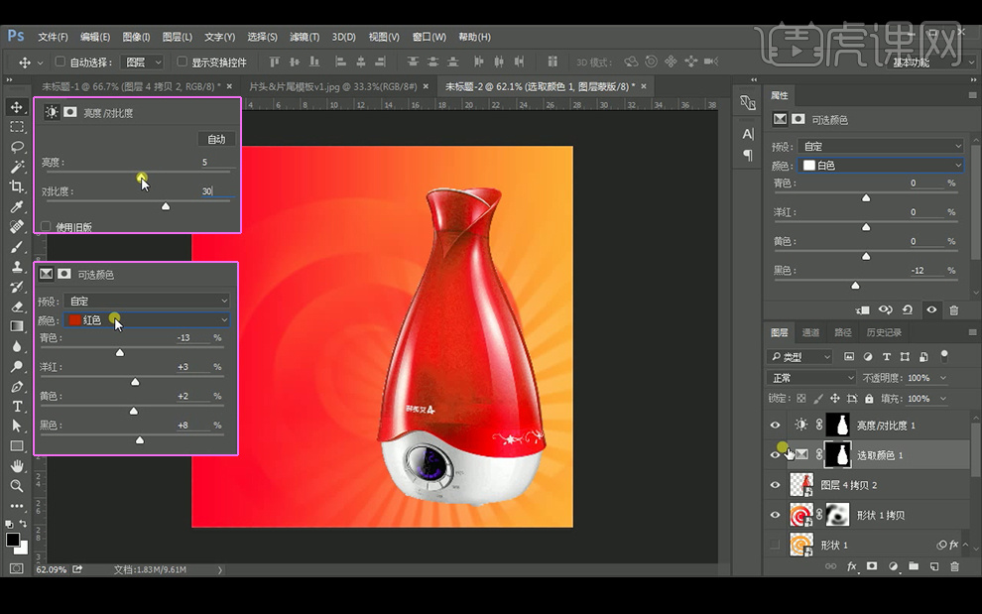Select the Lasso tool

coord(17,147)
